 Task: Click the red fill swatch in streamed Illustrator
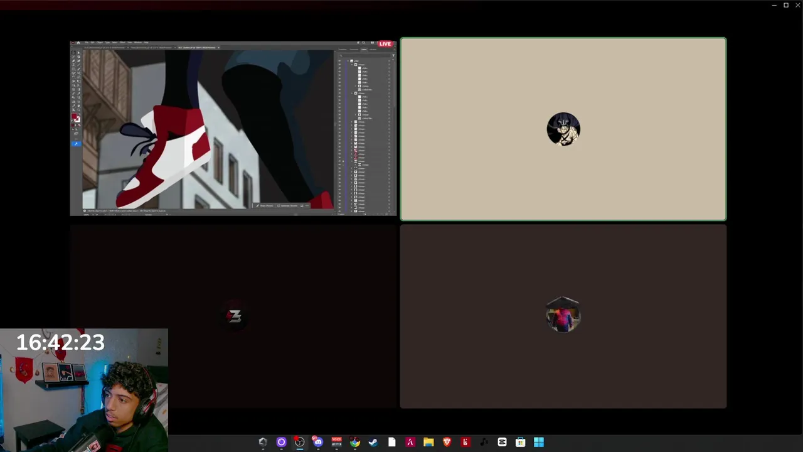[74, 116]
